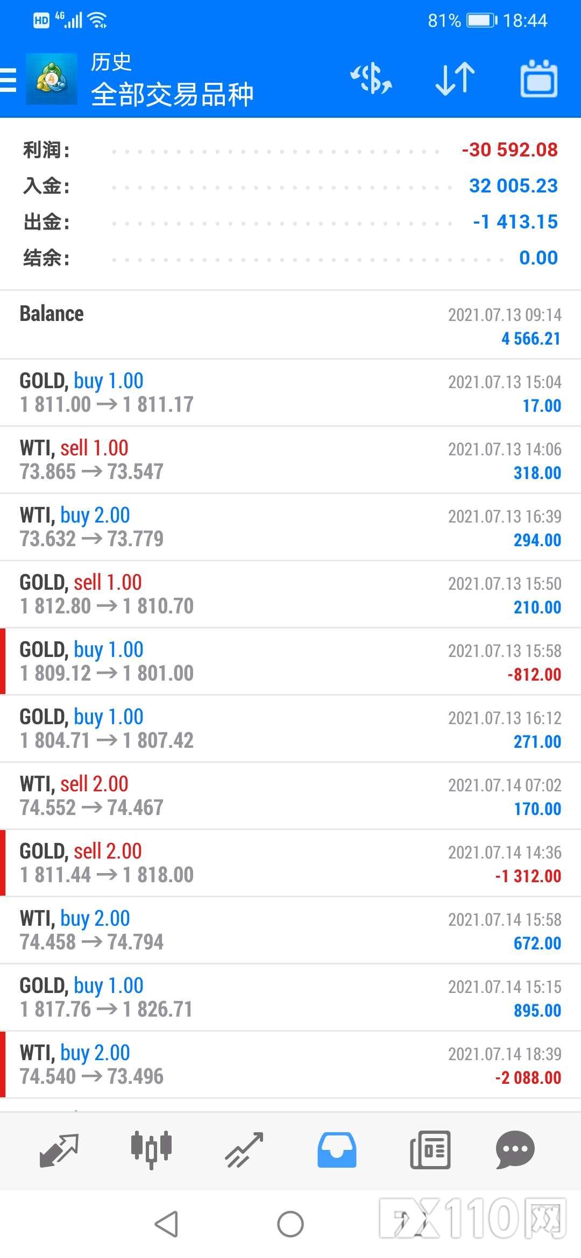
Task: Select the History inbox tab
Action: (x=337, y=1150)
